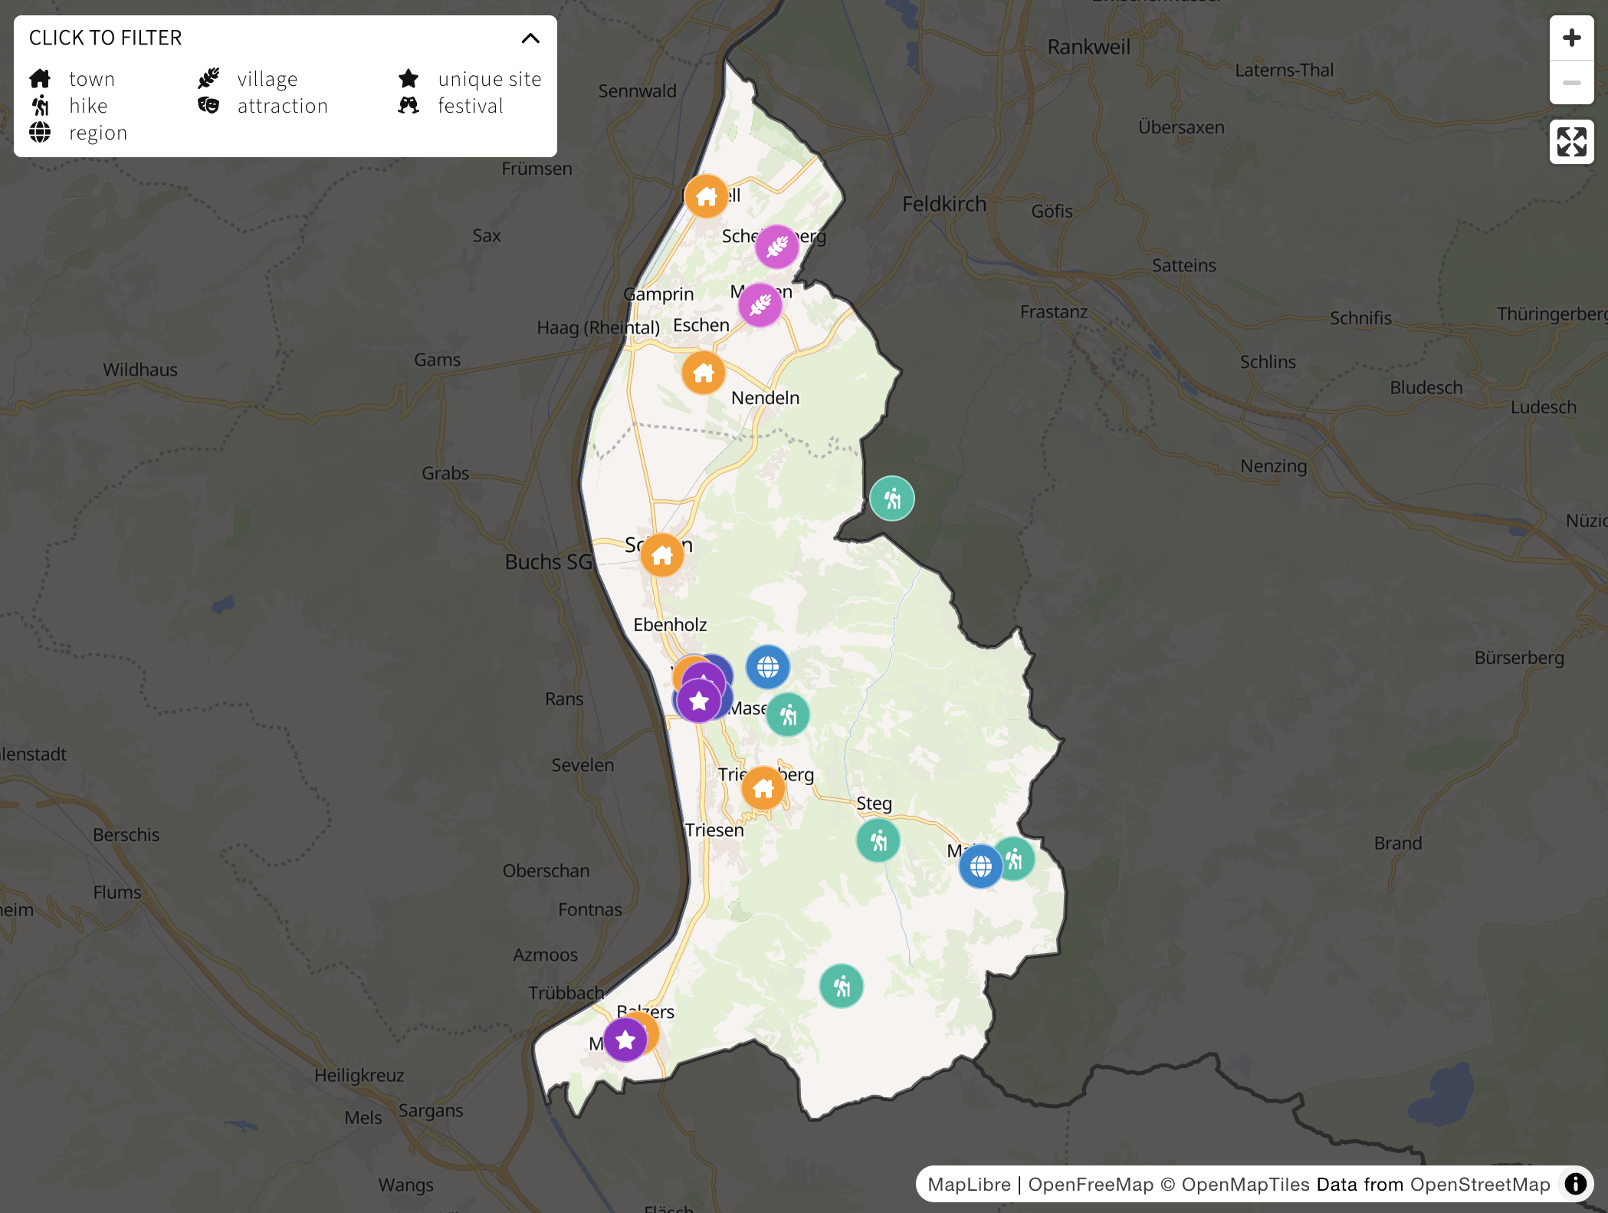Click the region globe marker near Malbun

tap(980, 866)
